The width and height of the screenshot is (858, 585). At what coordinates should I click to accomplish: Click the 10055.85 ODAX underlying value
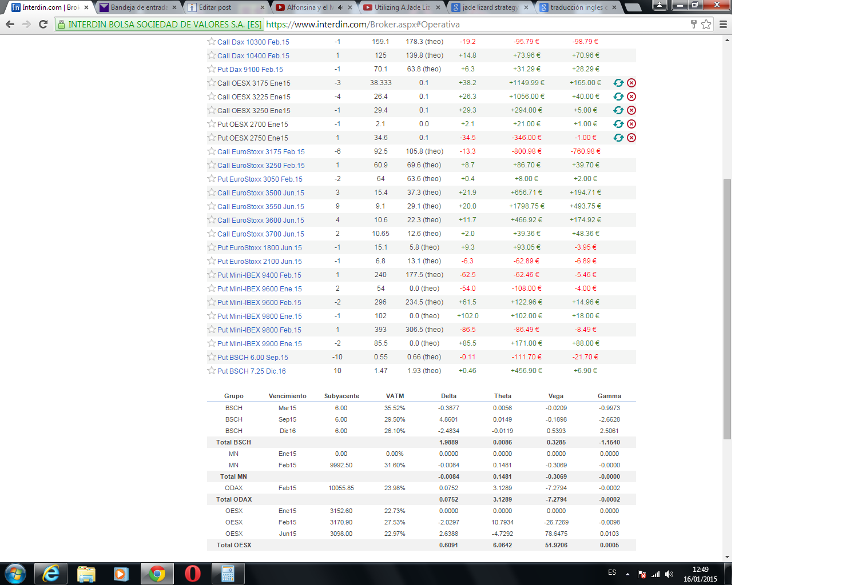click(341, 488)
